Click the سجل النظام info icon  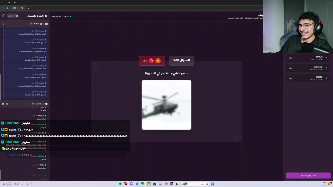(x=46, y=24)
